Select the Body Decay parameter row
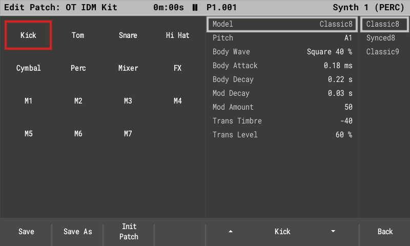The width and height of the screenshot is (410, 246). click(x=282, y=79)
